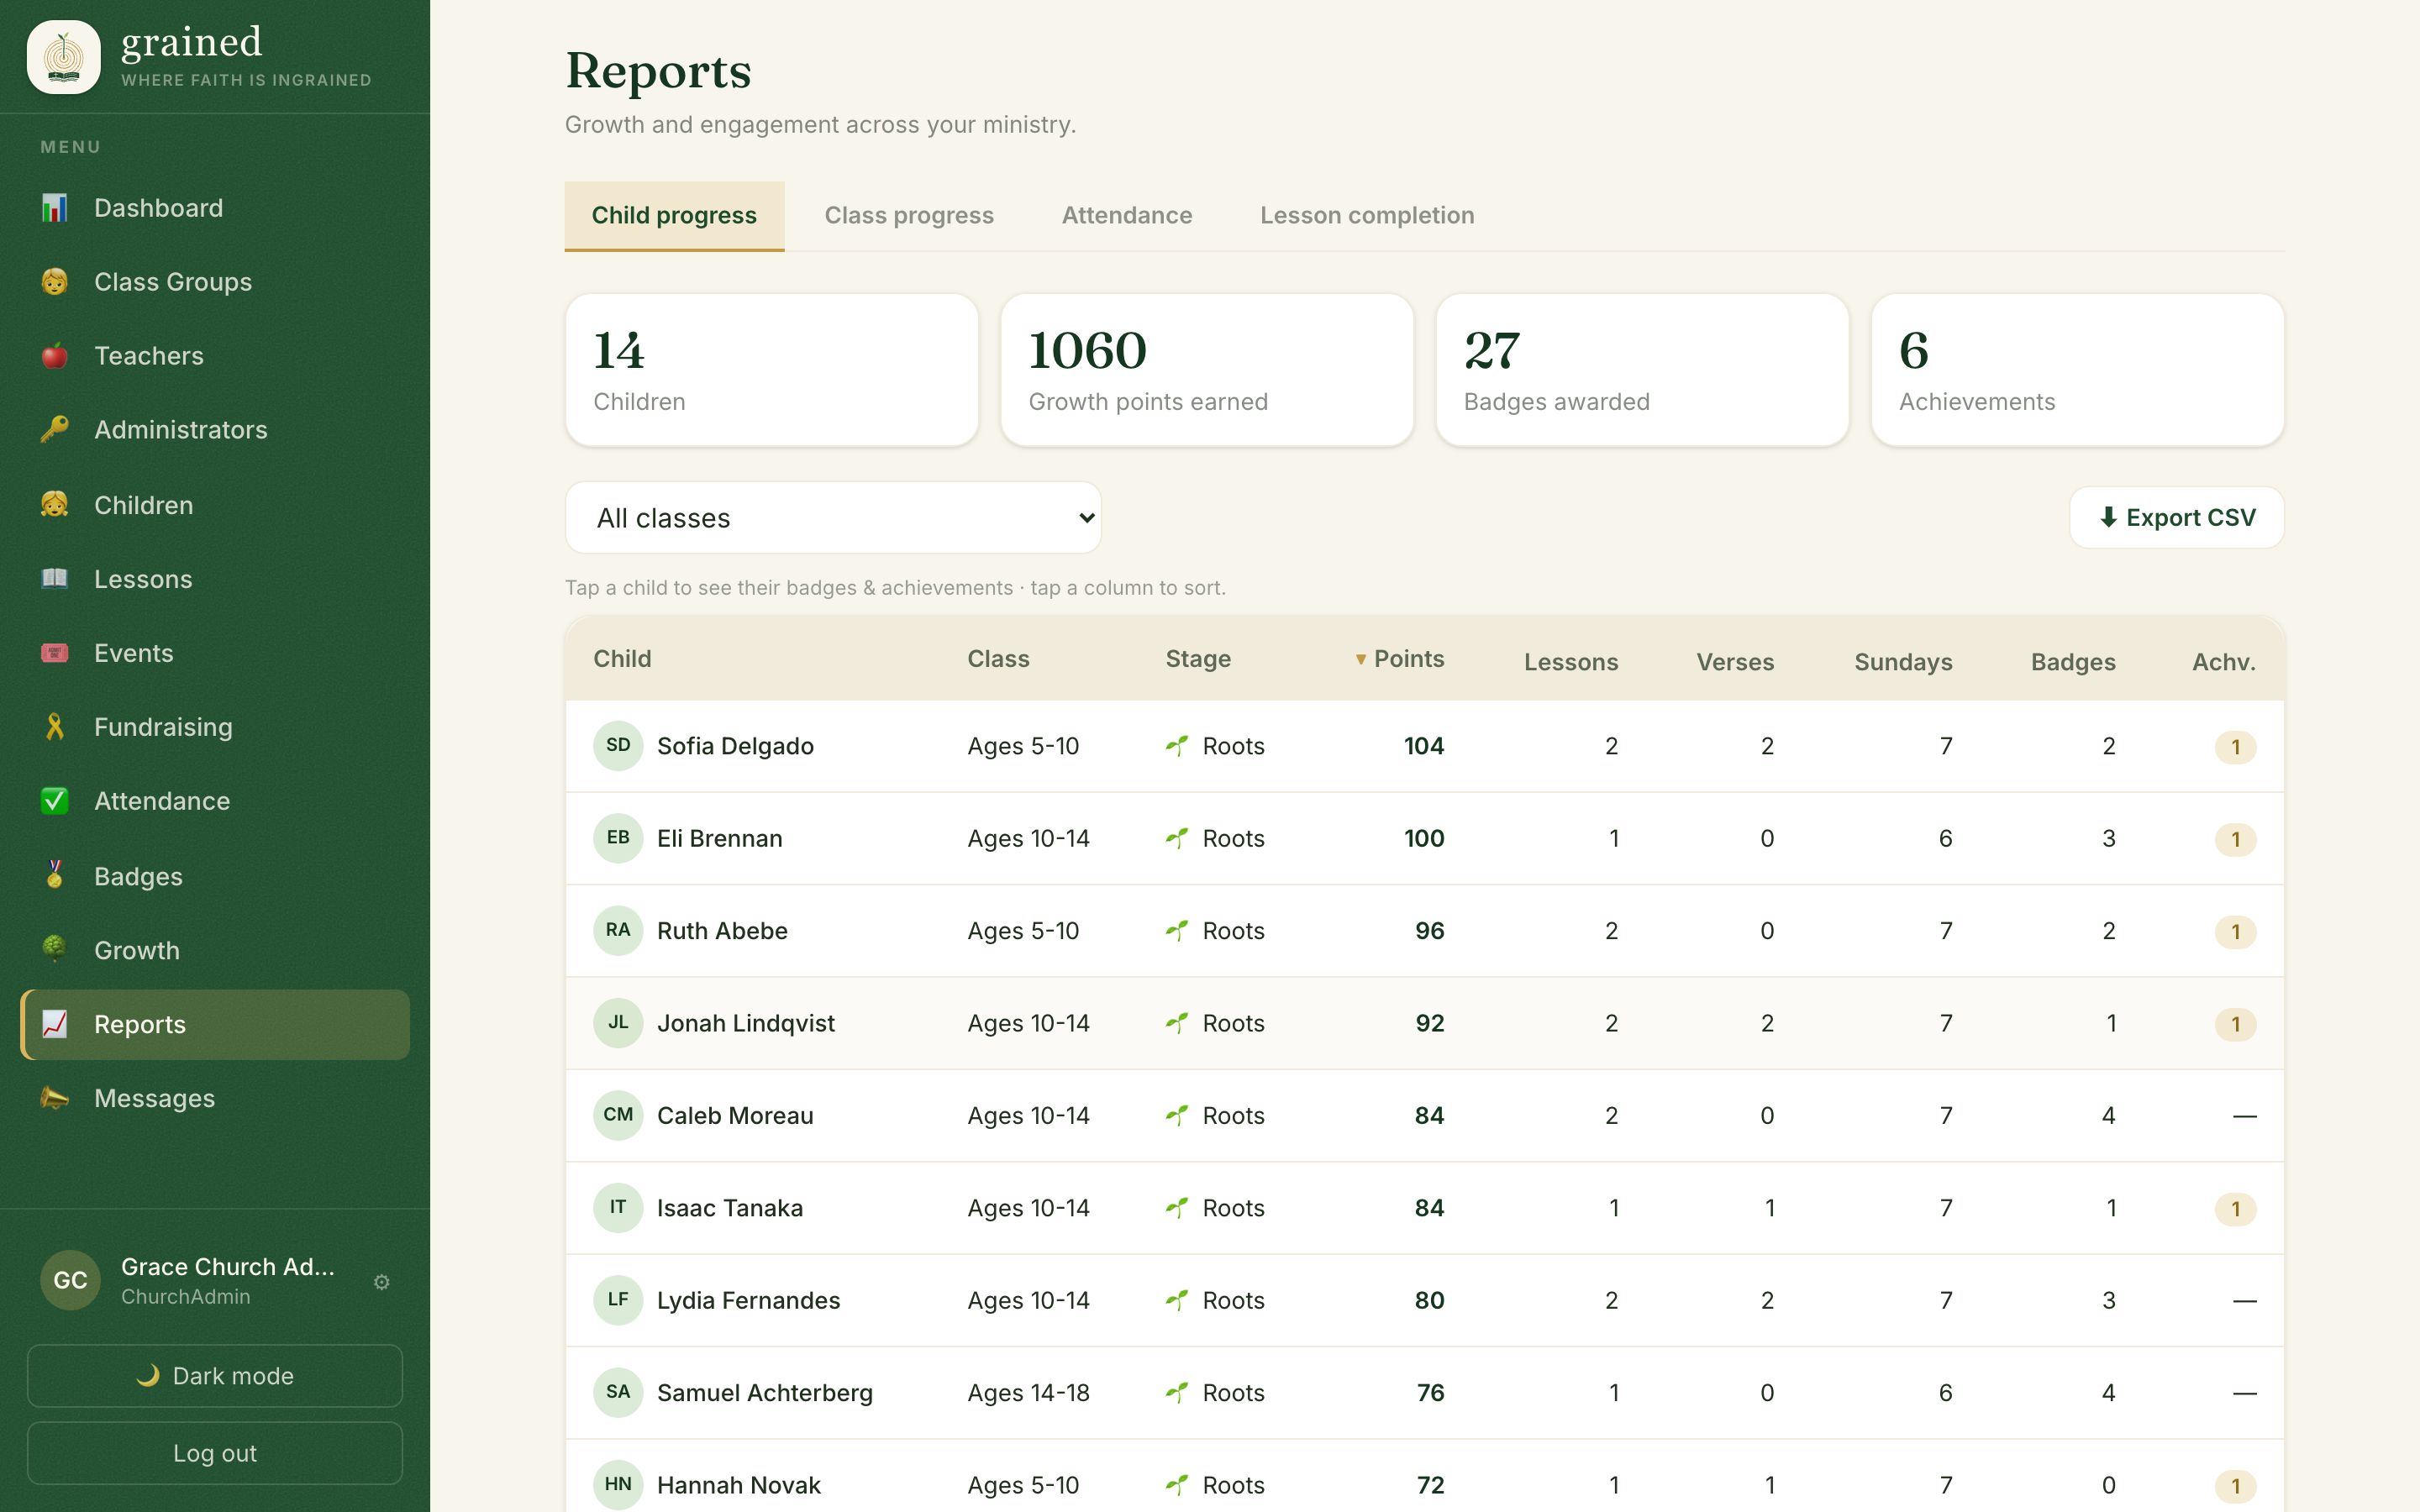Click the Growth tree icon
The height and width of the screenshot is (1512, 2420).
pos(55,950)
